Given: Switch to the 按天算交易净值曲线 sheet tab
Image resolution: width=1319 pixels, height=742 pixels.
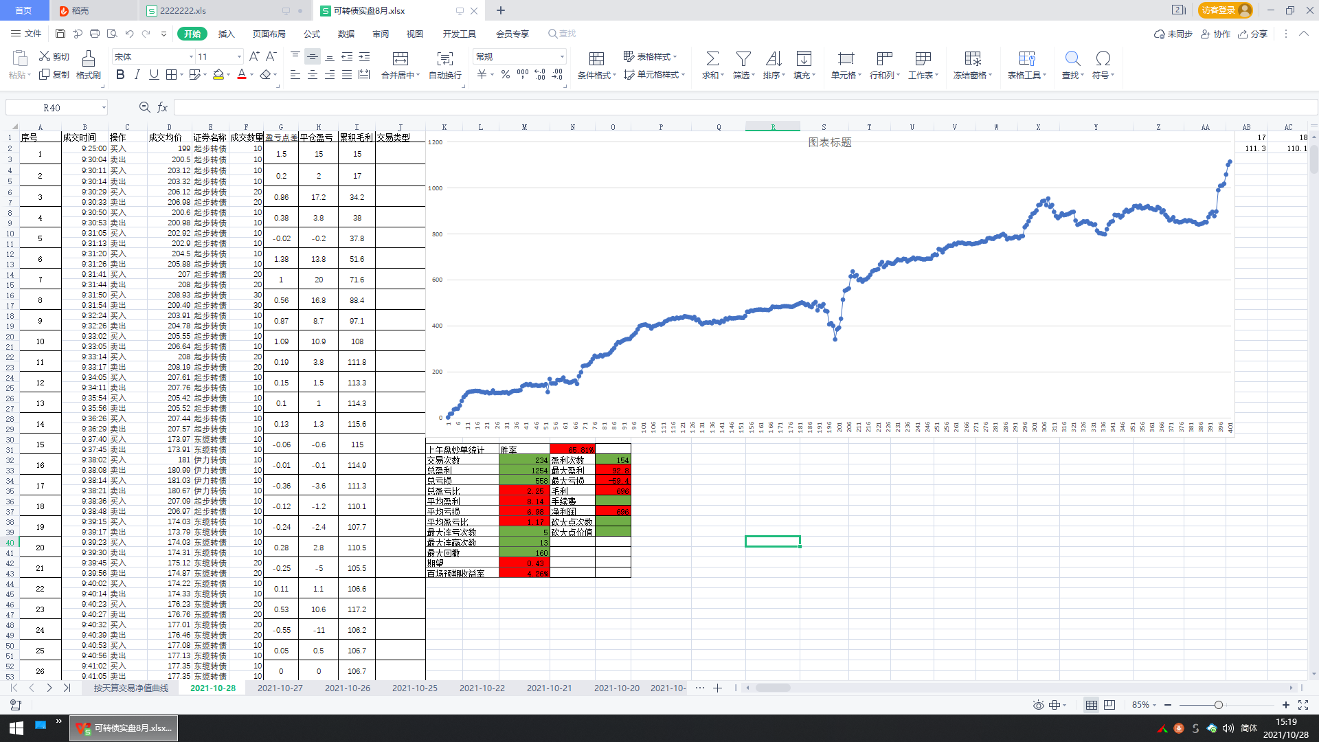Looking at the screenshot, I should pos(131,688).
